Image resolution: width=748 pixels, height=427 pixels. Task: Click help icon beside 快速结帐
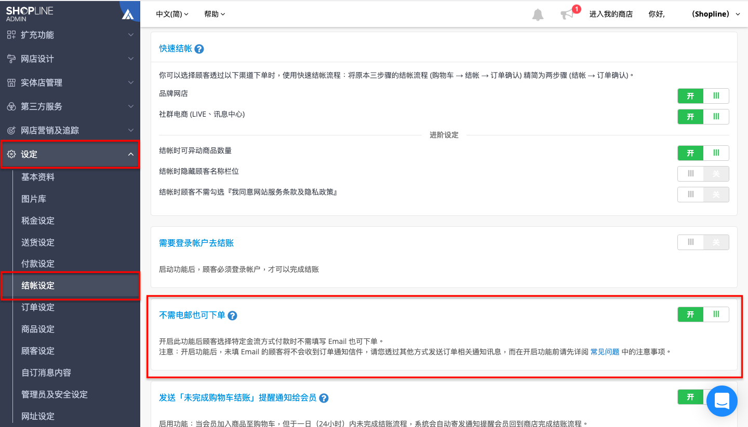pos(199,49)
